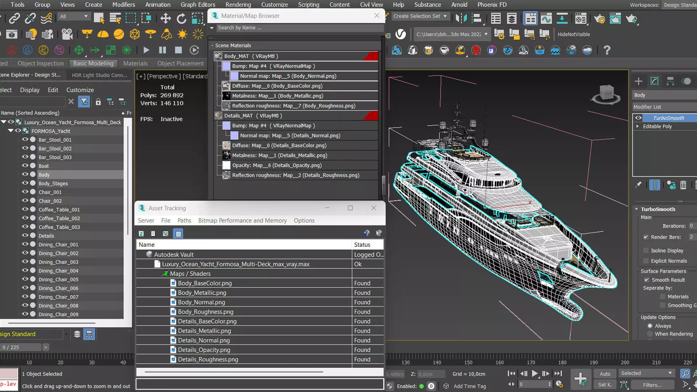Click the Asset Tracking horizontal scrollbar

tap(233, 372)
